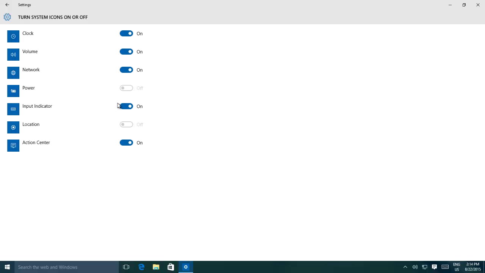Navigate back with the arrow button

pos(7,5)
